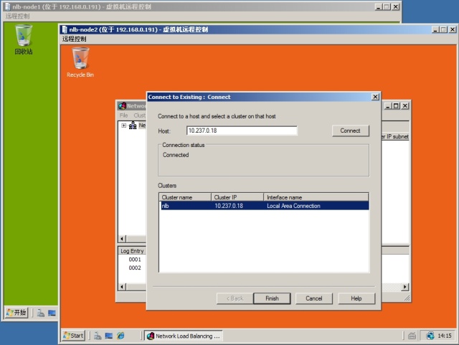The width and height of the screenshot is (459, 345).
Task: Open the 回收站 icon on green desktop
Action: tap(24, 35)
